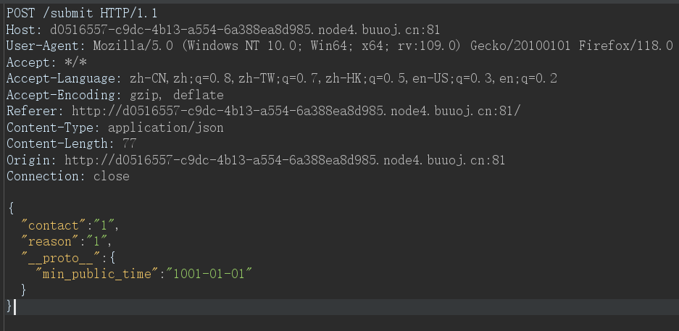Click the User-Agent header line
Image resolution: width=679 pixels, height=331 pixels.
(339, 46)
